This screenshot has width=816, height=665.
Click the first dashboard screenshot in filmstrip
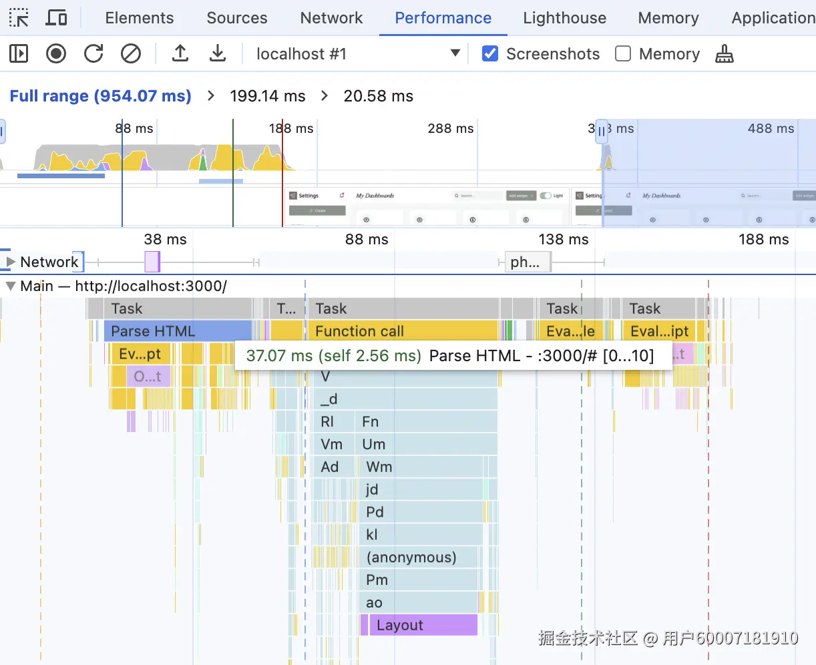(x=427, y=206)
